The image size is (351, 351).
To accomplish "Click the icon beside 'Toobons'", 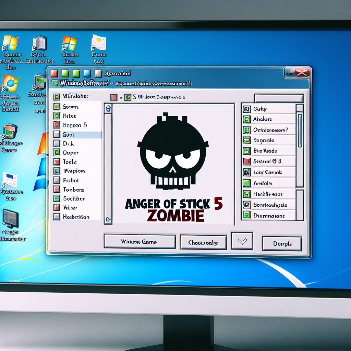I will 57,189.
